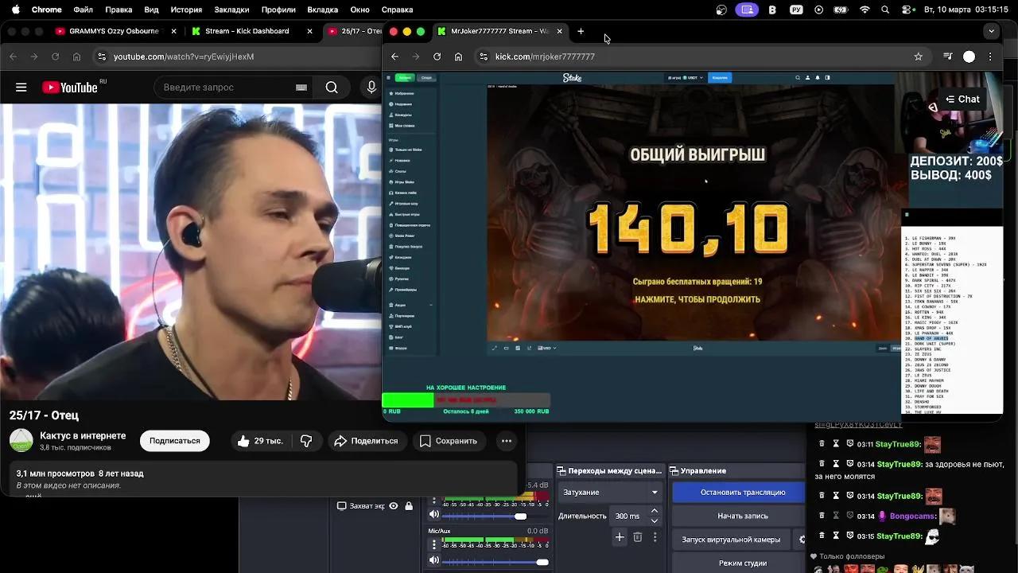Open Mic/Aux mixer three-dot options
The height and width of the screenshot is (573, 1018).
[x=434, y=545]
